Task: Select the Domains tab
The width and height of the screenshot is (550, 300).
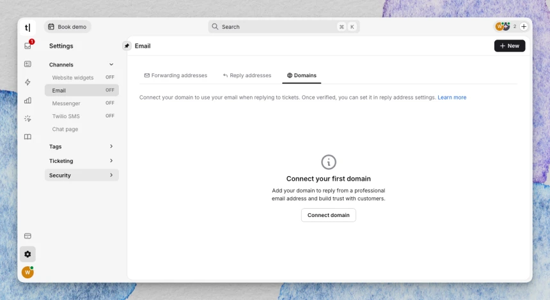Action: [302, 75]
